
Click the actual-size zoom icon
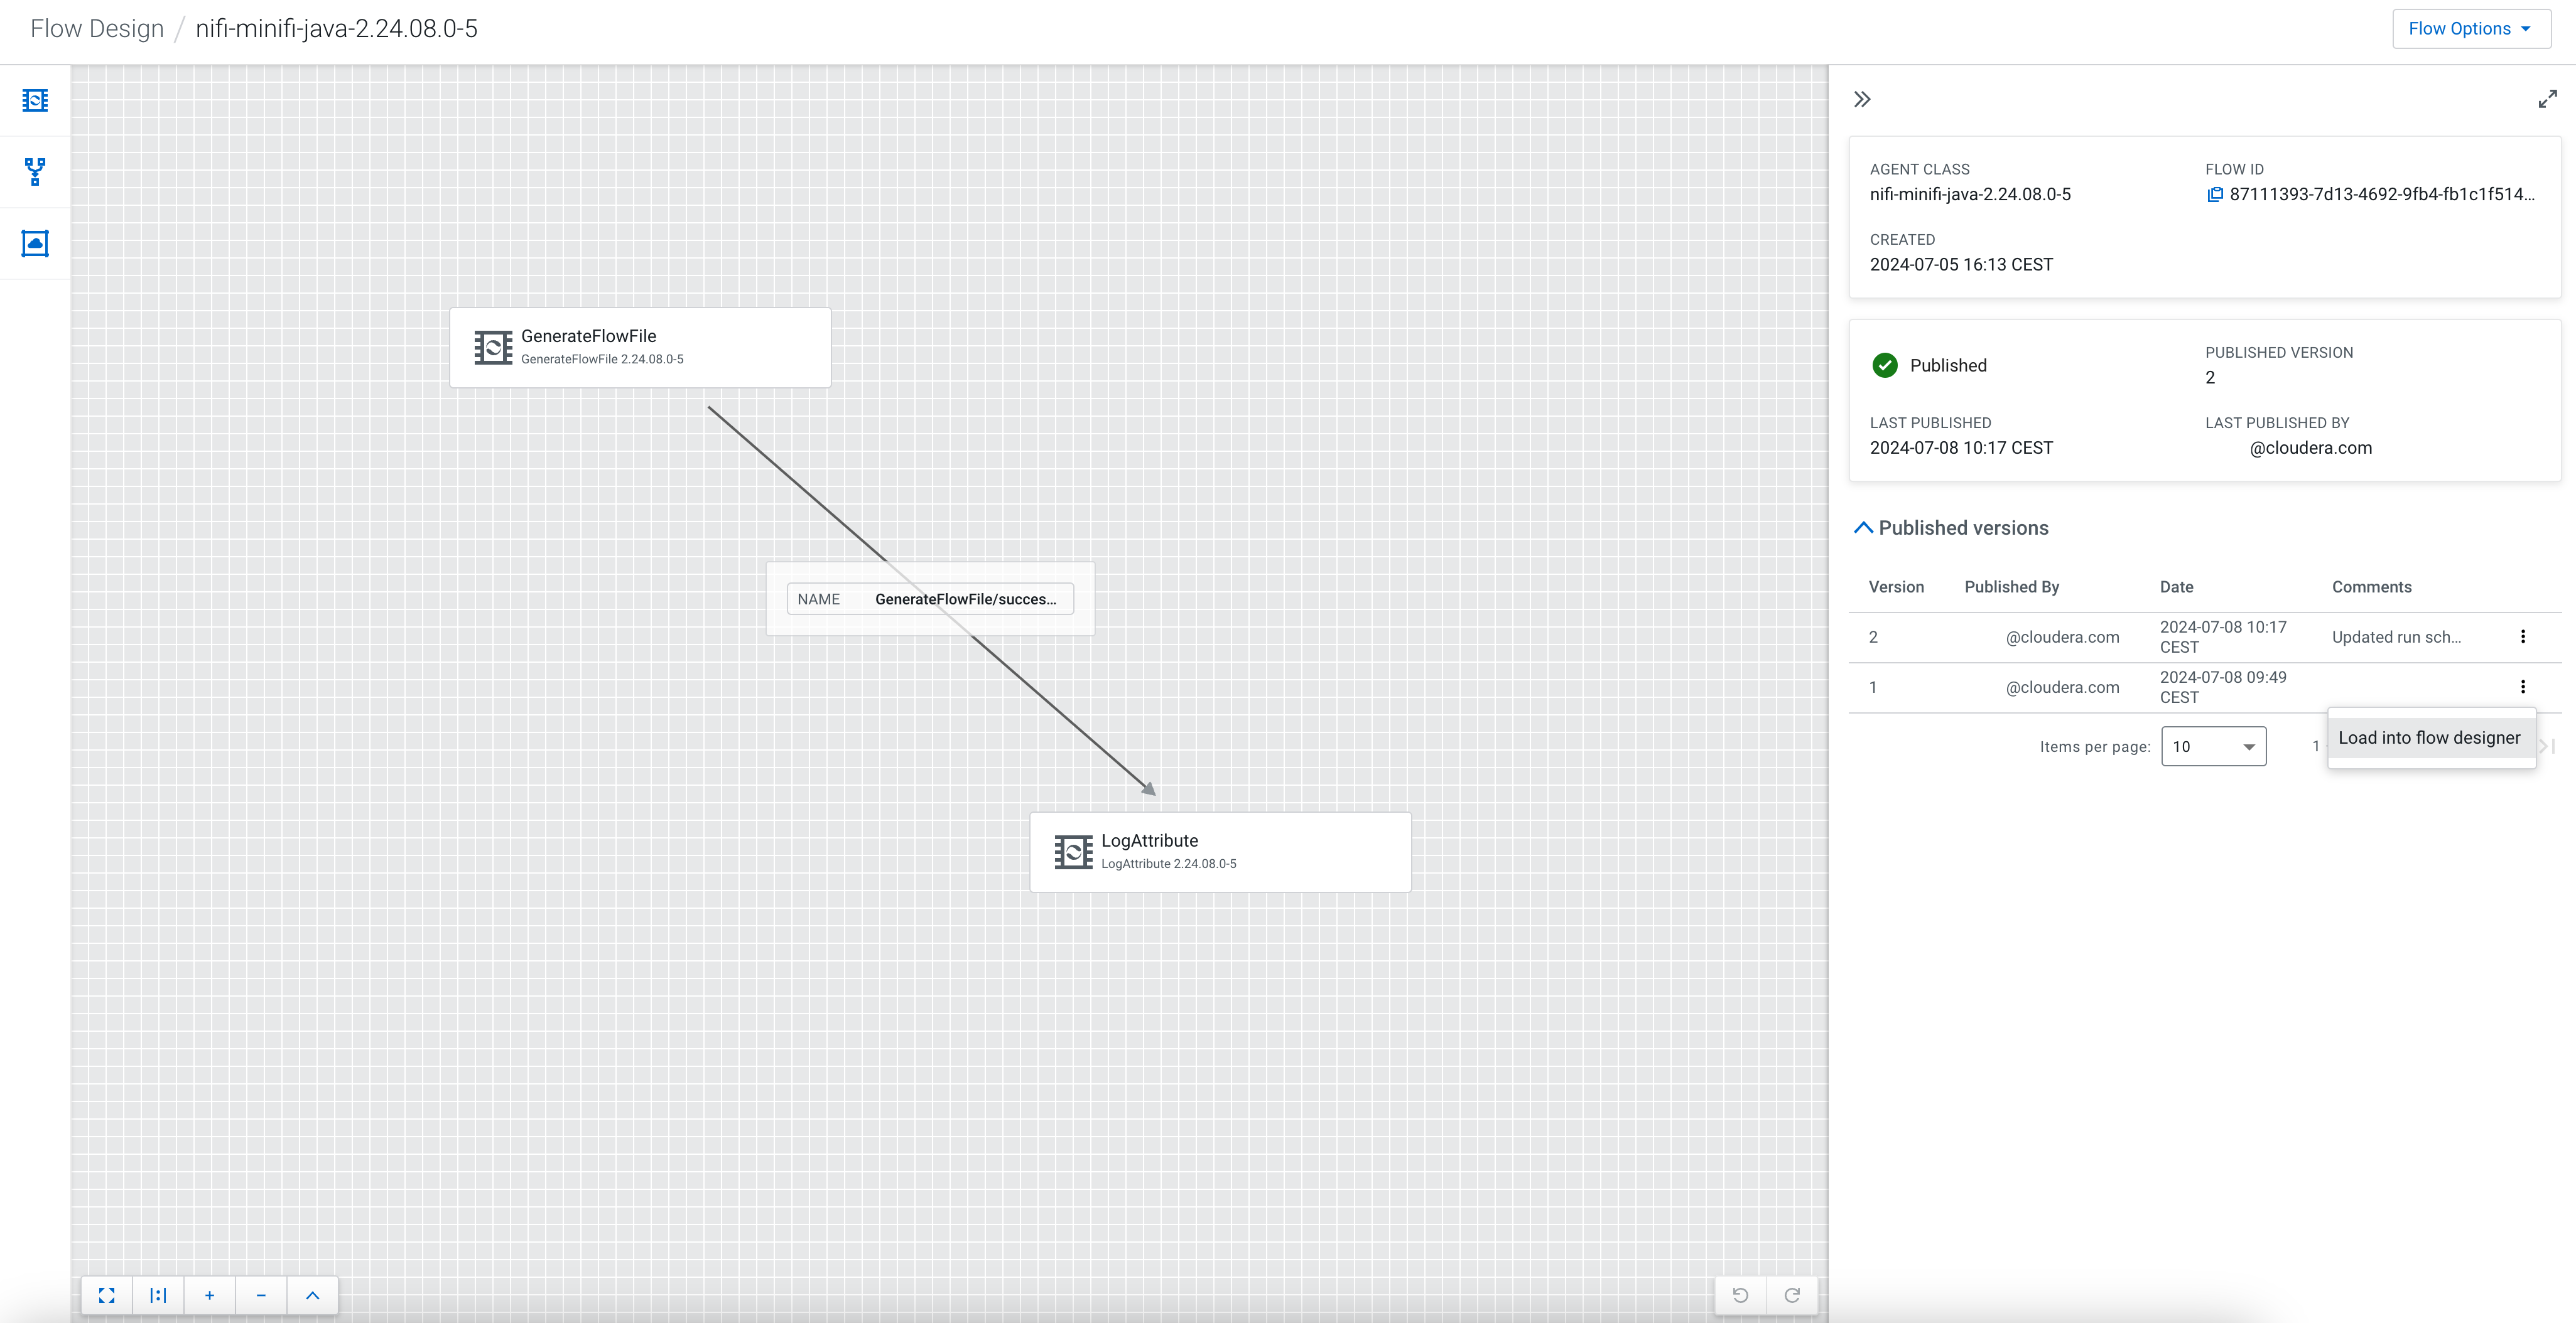[158, 1294]
